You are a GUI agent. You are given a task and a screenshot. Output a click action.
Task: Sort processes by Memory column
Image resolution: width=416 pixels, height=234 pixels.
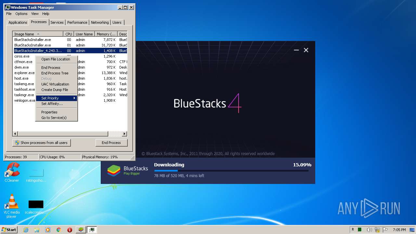[106, 34]
